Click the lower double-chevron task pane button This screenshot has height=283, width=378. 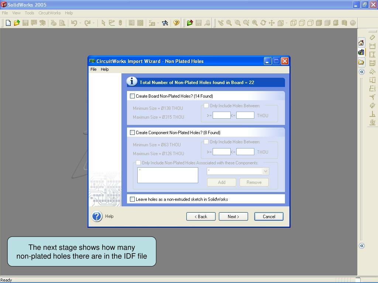362,246
